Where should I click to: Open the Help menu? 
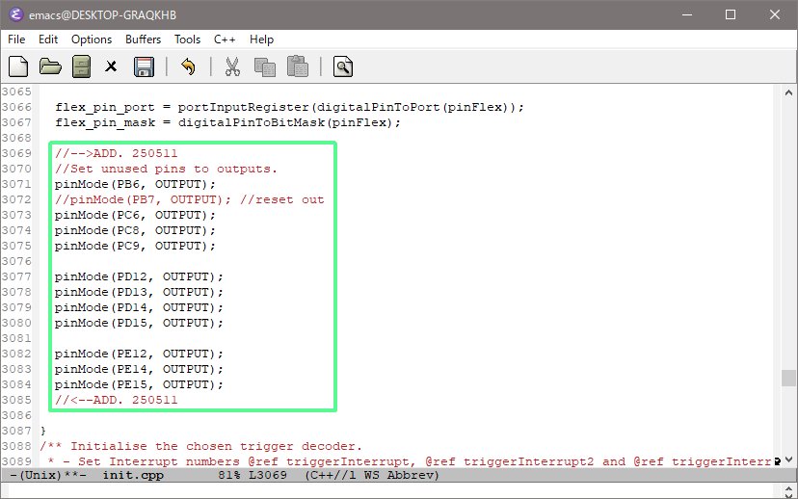[x=261, y=39]
